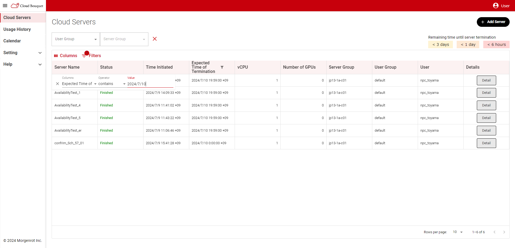Click confrim_Sch_57_01 server name
515x248 pixels.
pos(69,143)
